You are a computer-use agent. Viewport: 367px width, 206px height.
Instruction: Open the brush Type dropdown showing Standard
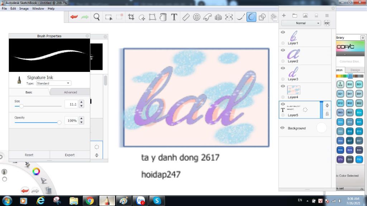(54, 83)
